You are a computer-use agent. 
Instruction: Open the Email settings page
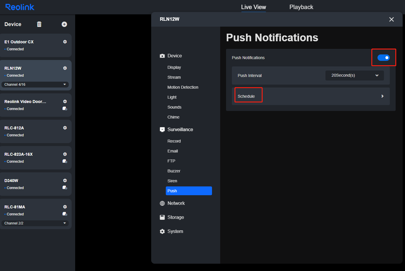[x=173, y=151]
